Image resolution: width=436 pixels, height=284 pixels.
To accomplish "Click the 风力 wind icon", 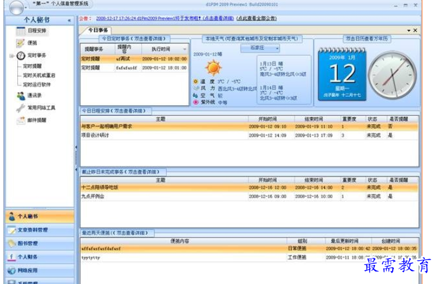I will [196, 89].
